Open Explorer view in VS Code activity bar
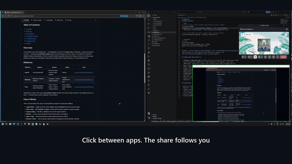Image resolution: width=292 pixels, height=164 pixels. coord(149,15)
